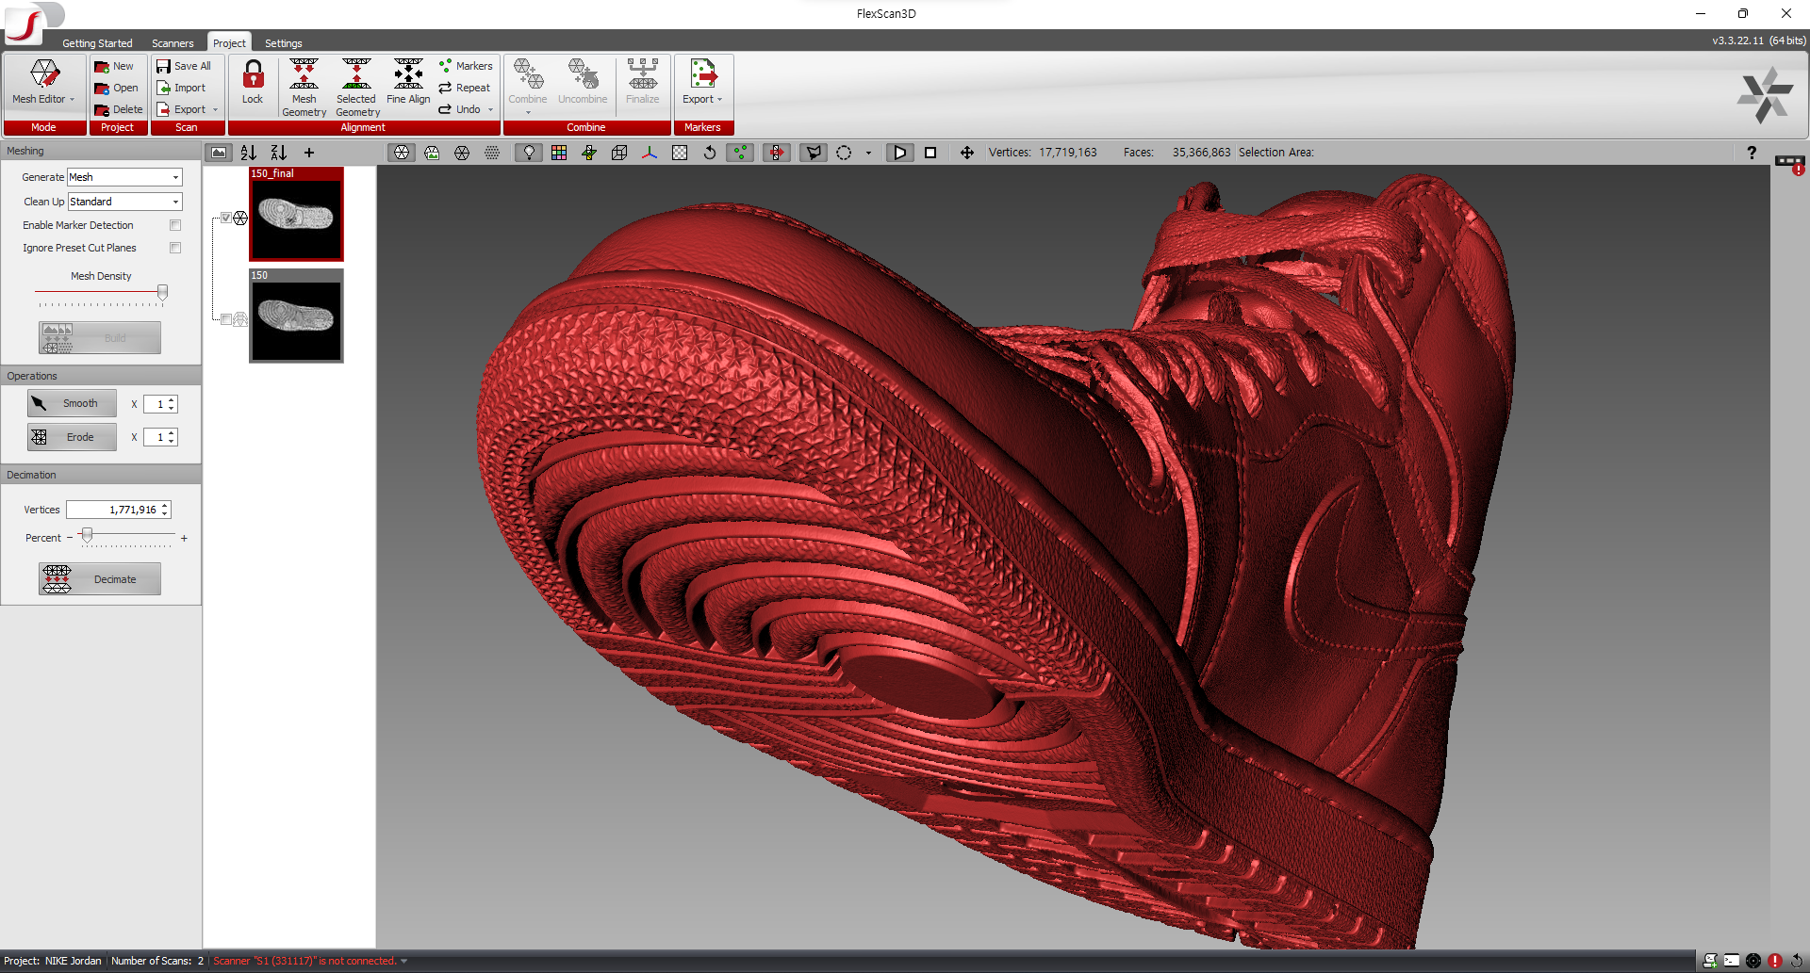
Task: Open the Mesh Editor mode menu
Action: [43, 83]
